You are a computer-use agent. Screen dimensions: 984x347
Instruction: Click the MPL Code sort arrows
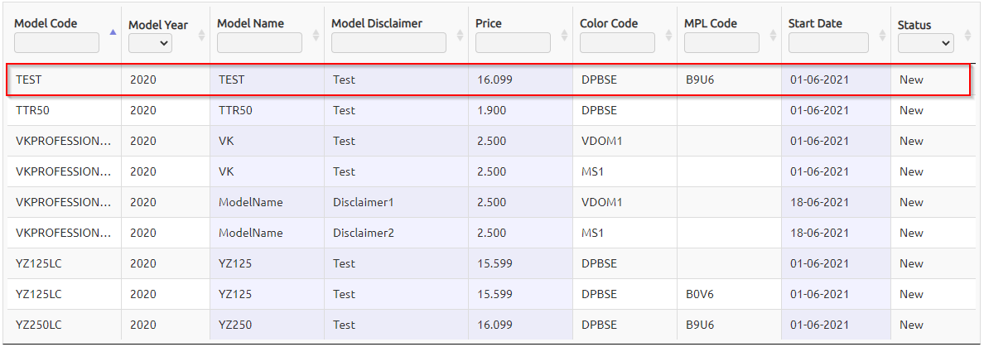pyautogui.click(x=773, y=35)
